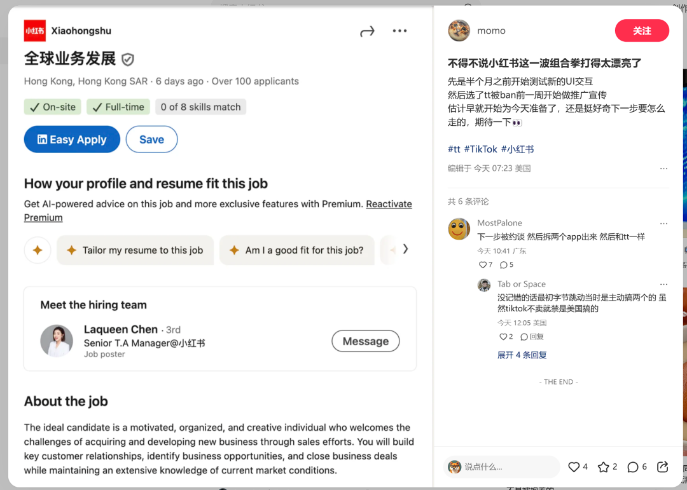687x490 pixels.
Task: Follow momo with the red 关注 button
Action: pos(642,31)
